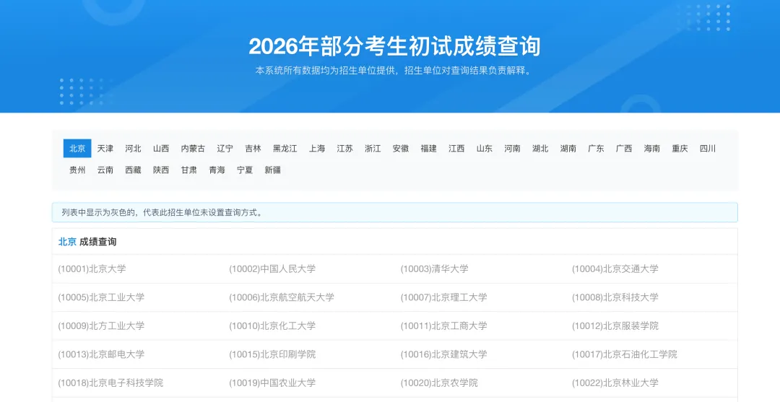Select the 天津 province tab
Viewport: 780px width, 402px height.
coord(105,148)
